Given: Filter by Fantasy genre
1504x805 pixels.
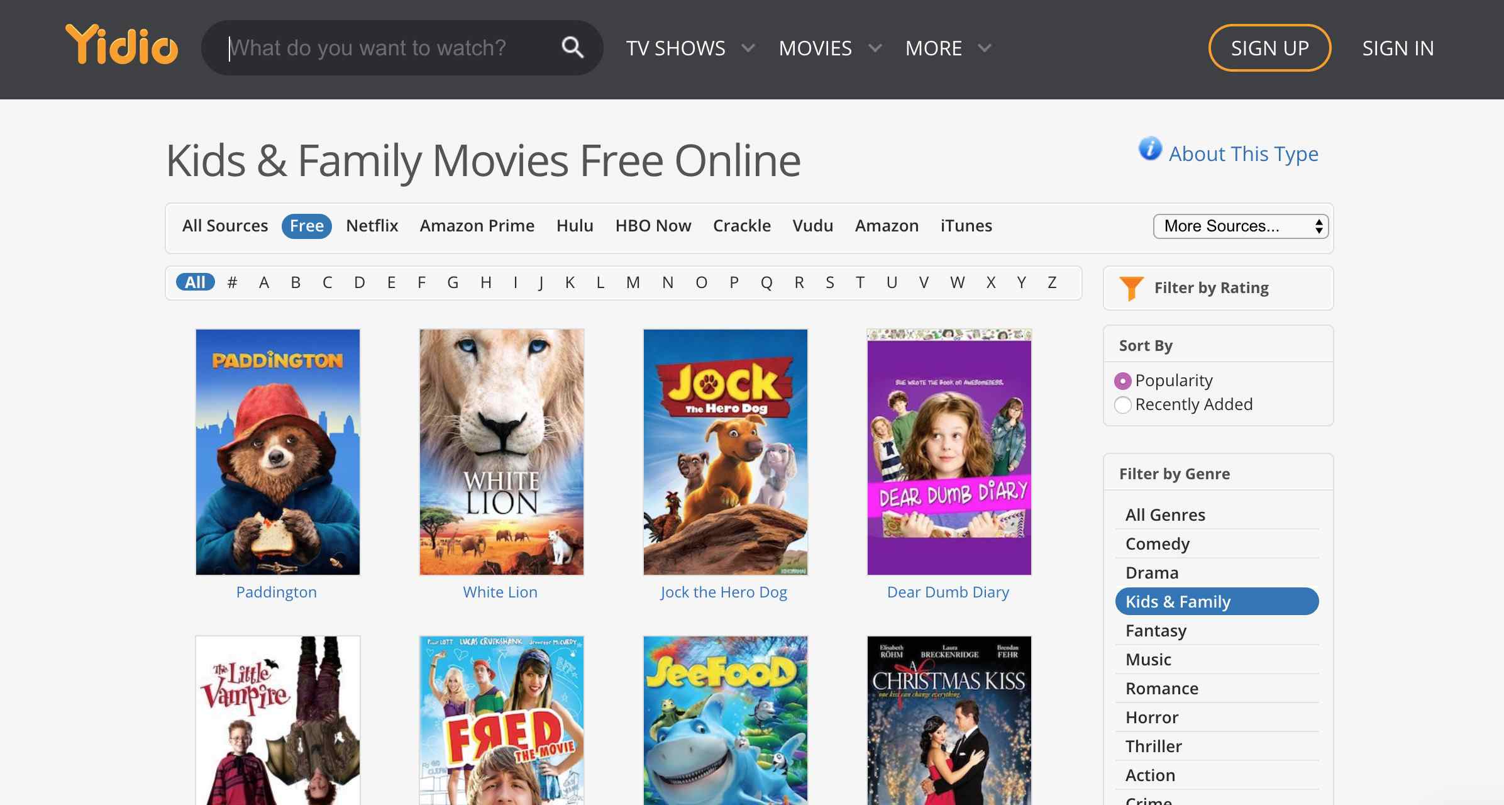Looking at the screenshot, I should click(x=1217, y=631).
